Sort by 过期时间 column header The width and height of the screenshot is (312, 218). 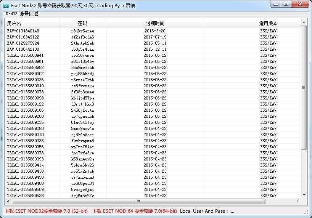coord(155,23)
